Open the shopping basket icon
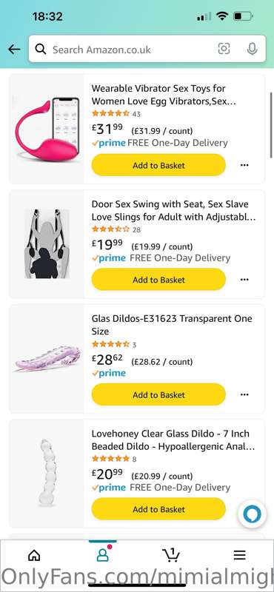This screenshot has width=274, height=592. 171,554
